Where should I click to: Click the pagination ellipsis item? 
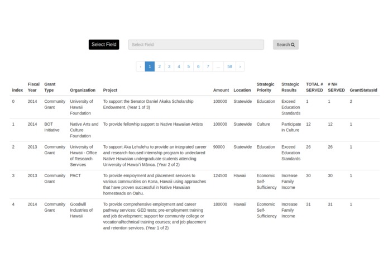[218, 66]
